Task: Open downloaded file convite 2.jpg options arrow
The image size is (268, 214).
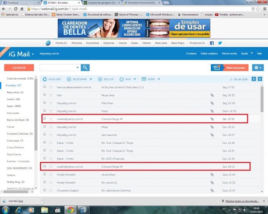Action: tap(42, 201)
